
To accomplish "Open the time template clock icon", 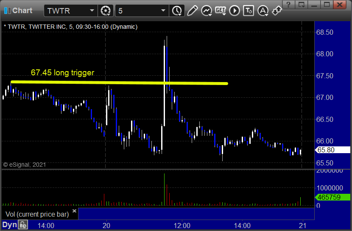I will coord(177,11).
